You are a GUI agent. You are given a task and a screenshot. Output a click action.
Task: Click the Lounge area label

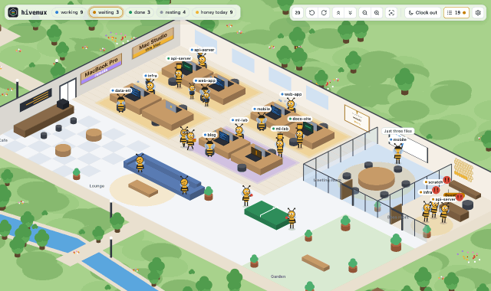(x=97, y=186)
